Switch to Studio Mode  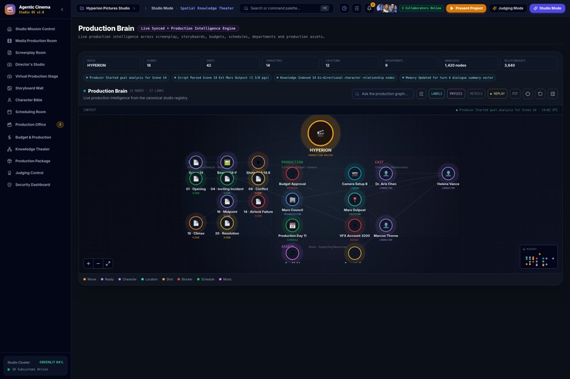pos(547,8)
